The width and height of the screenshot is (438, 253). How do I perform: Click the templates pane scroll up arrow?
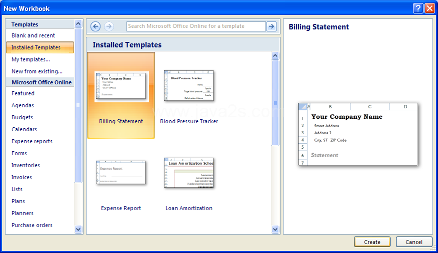tap(275, 56)
